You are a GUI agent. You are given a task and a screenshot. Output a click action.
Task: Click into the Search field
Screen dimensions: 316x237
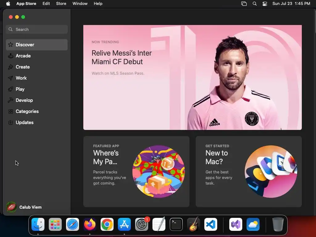pos(37,29)
